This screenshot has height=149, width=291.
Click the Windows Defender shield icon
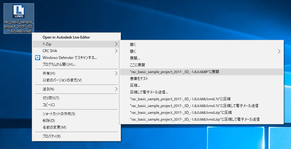pyautogui.click(x=37, y=57)
